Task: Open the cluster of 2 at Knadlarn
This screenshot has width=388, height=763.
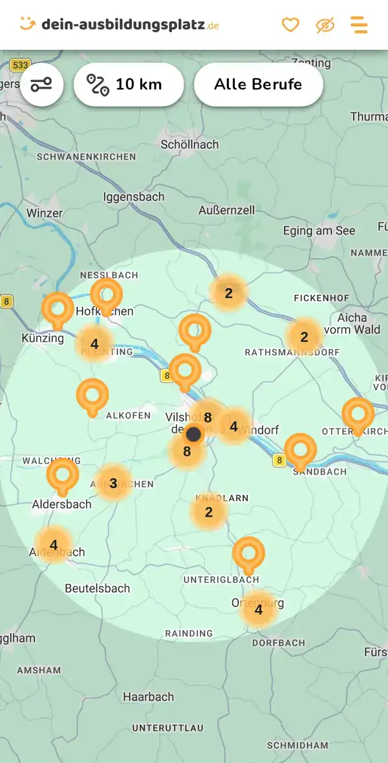Action: click(209, 512)
